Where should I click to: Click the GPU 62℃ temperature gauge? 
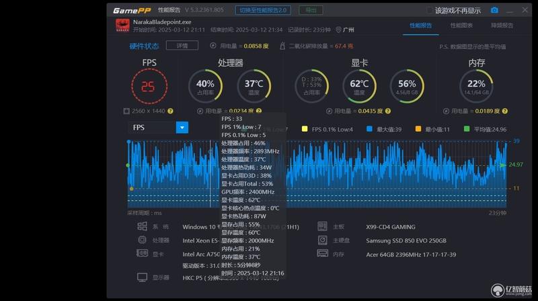click(x=359, y=87)
